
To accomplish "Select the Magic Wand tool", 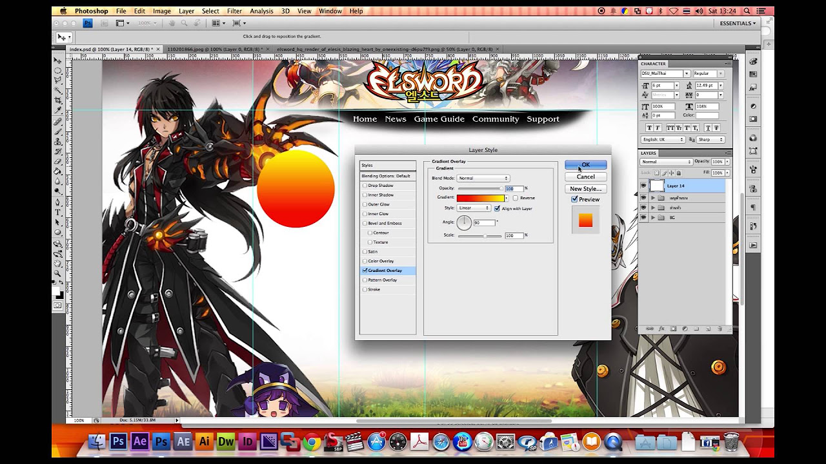I will [x=58, y=90].
